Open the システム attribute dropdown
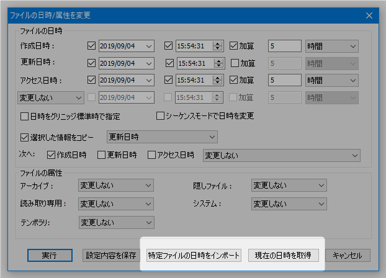Screen dimensions: 386x278 289,204
